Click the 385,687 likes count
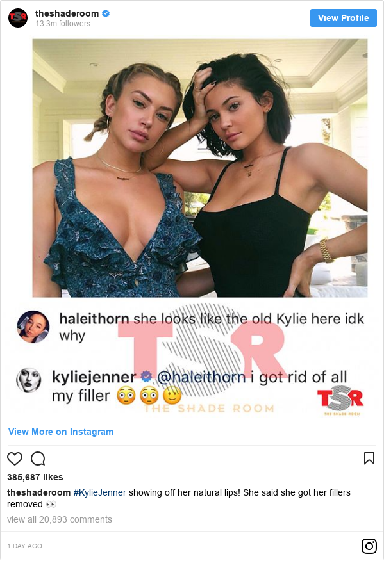The width and height of the screenshot is (384, 568). [35, 477]
